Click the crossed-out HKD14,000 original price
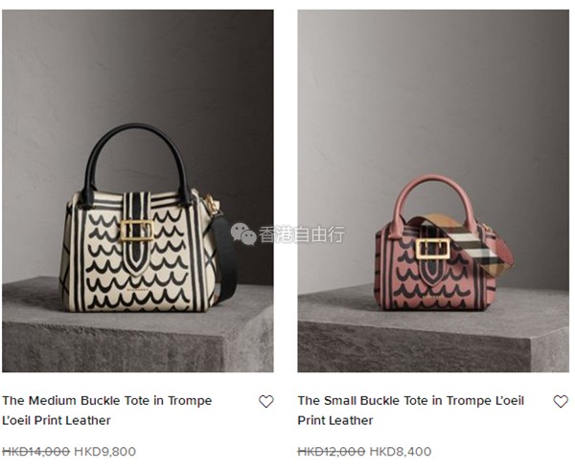575x469 pixels. [36, 452]
